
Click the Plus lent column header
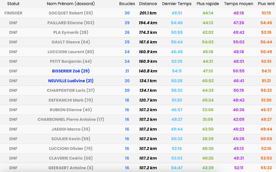(x=266, y=4)
